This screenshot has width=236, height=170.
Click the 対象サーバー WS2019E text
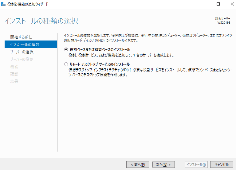pos(223,21)
